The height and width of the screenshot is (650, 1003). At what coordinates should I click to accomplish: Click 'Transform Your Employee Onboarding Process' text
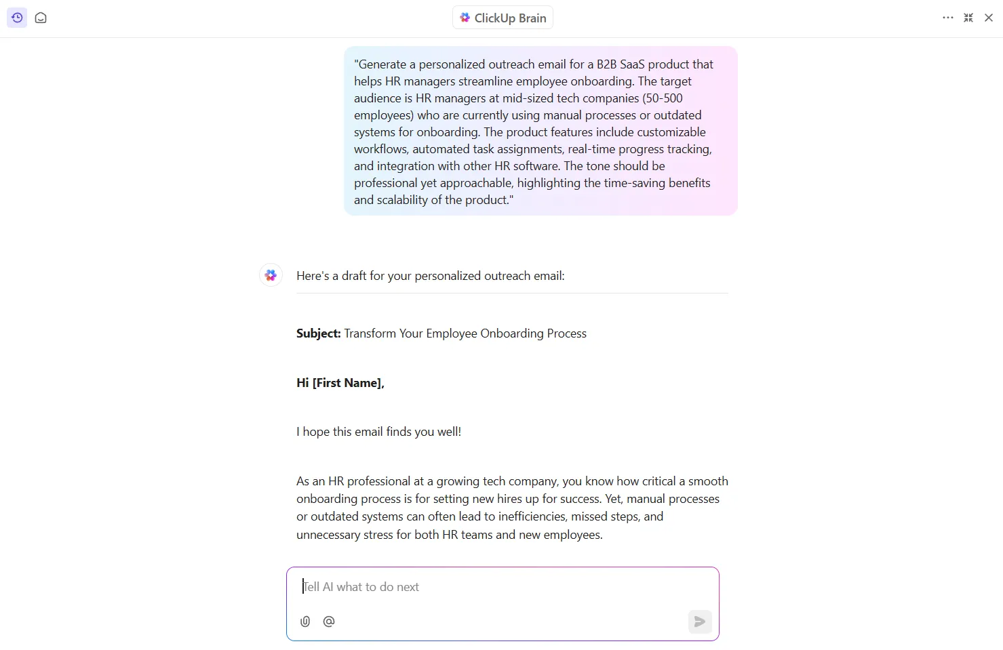(x=465, y=333)
